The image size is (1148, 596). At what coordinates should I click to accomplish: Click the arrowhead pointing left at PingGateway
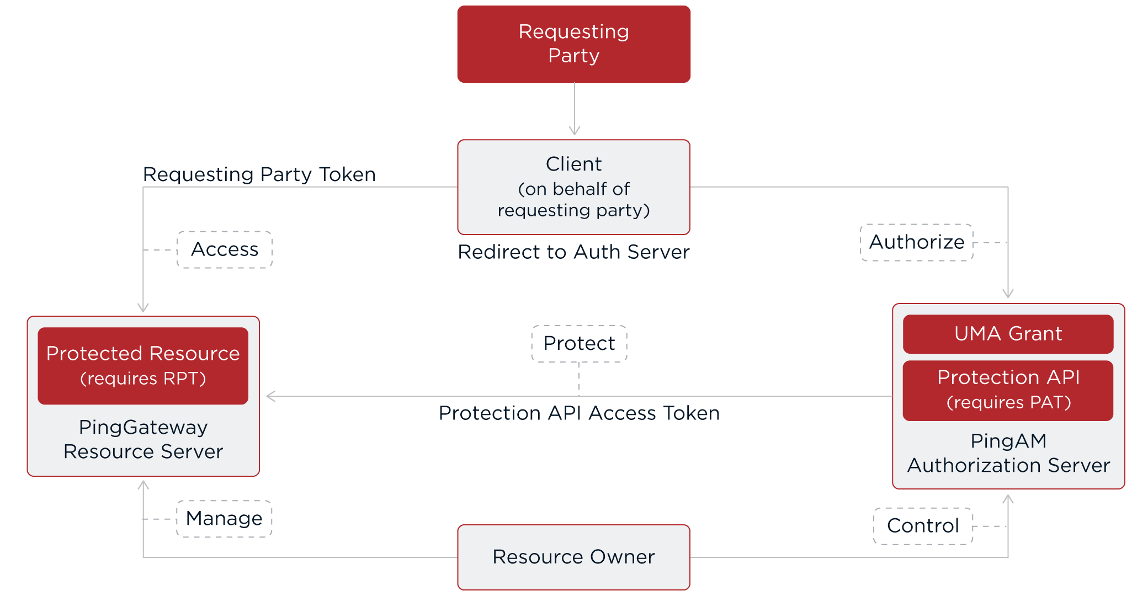270,396
